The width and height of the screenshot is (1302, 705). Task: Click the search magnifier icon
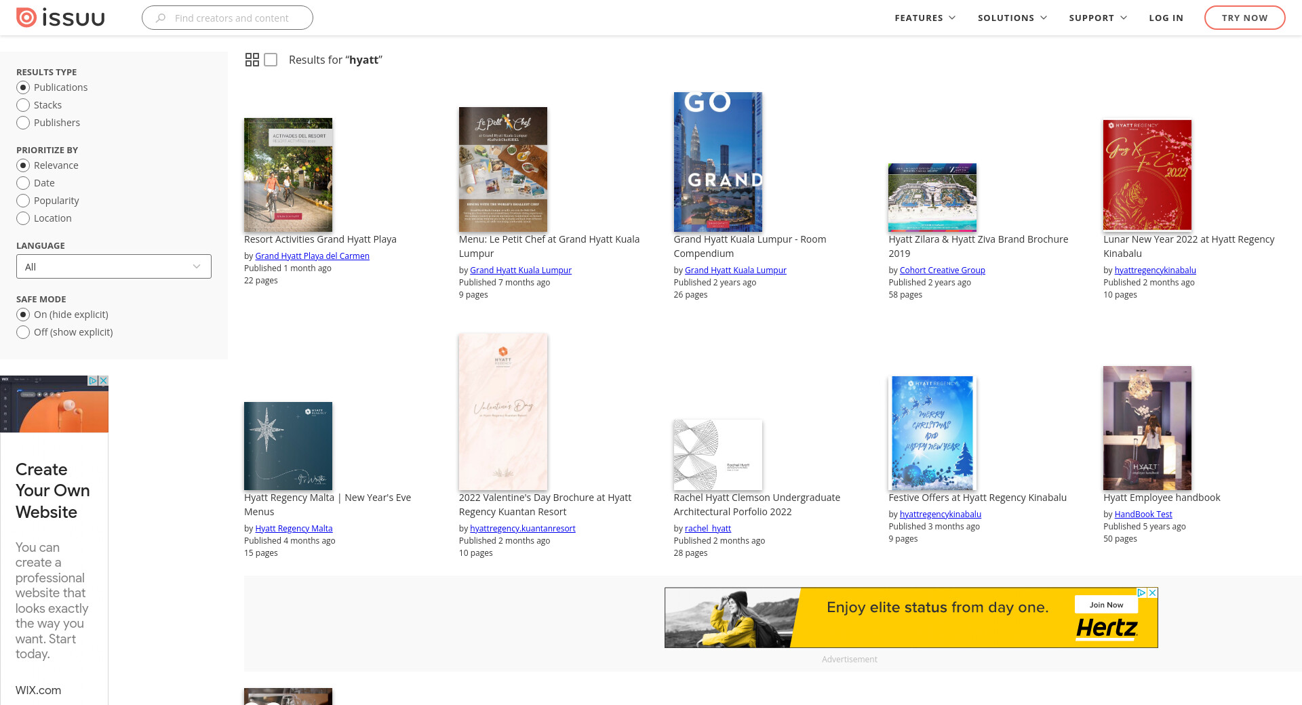point(161,18)
